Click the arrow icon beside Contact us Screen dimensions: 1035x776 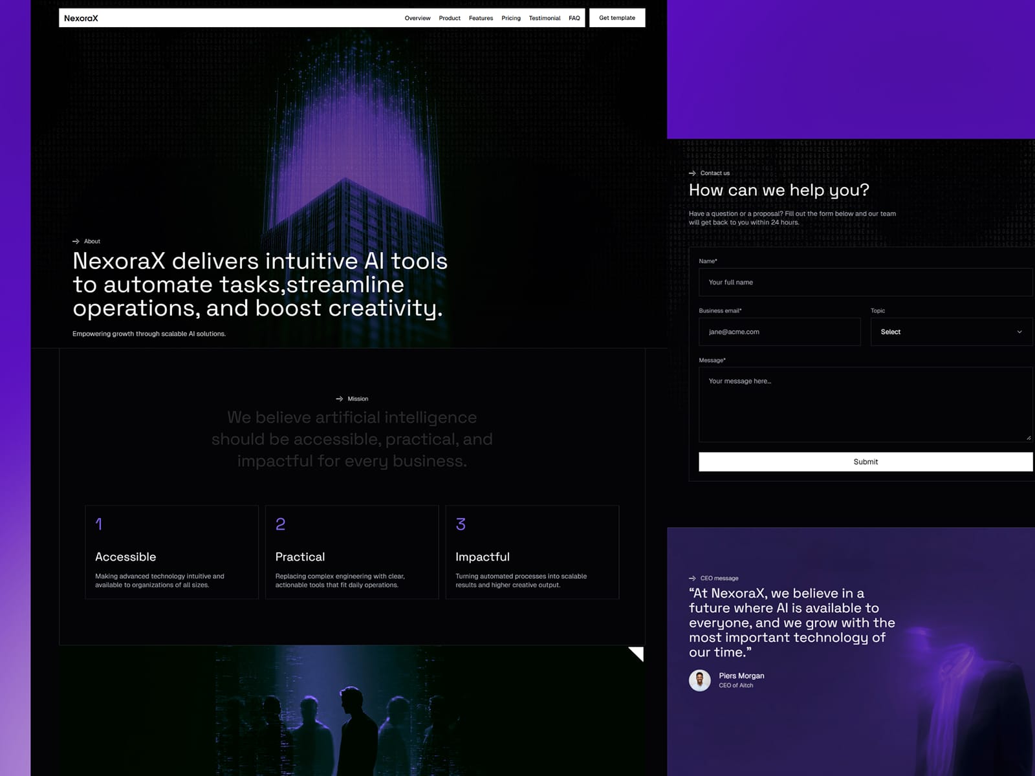692,173
